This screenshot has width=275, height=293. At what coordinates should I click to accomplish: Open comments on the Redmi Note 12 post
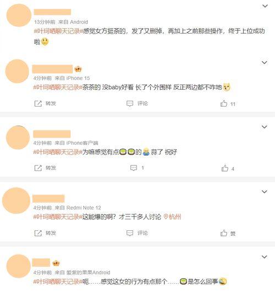[137, 233]
